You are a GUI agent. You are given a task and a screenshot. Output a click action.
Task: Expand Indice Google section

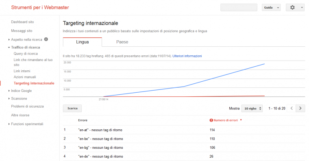[x=9, y=91]
